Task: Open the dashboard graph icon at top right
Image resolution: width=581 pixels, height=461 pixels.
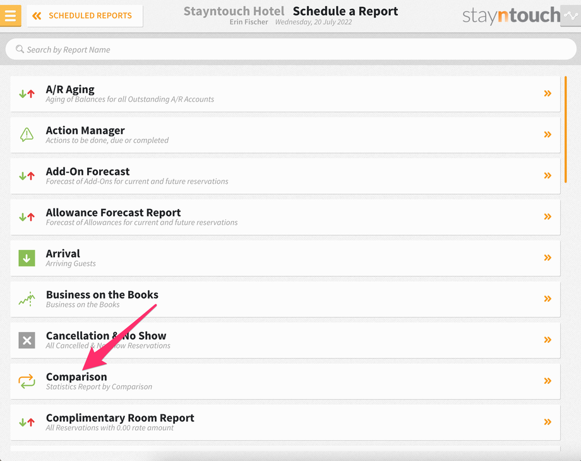Action: [x=571, y=16]
